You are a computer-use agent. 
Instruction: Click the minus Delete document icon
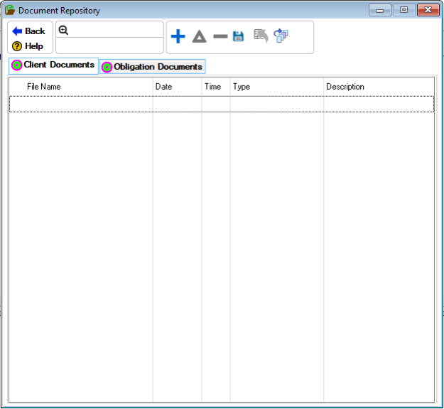click(x=220, y=36)
